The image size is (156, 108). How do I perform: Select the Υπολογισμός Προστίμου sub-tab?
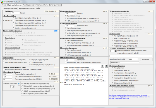tap(10, 8)
